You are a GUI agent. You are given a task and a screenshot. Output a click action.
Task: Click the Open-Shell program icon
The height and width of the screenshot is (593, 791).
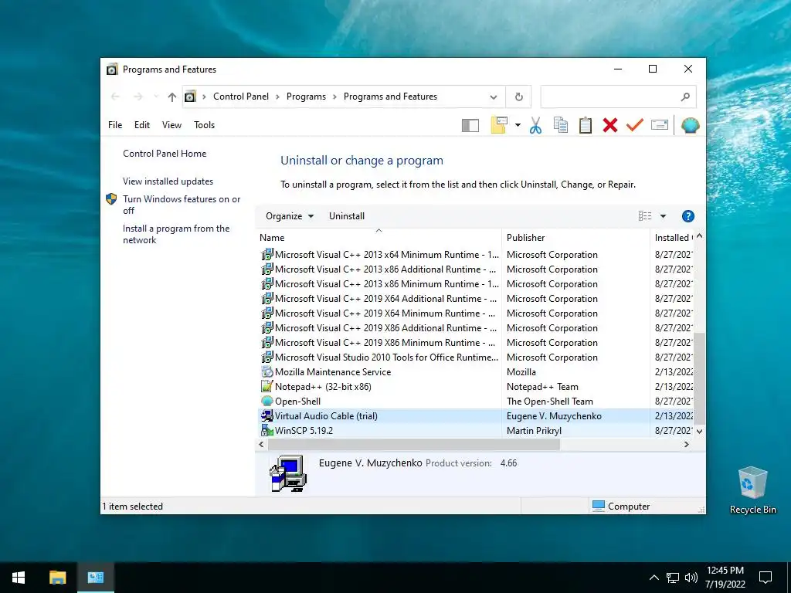pyautogui.click(x=266, y=402)
